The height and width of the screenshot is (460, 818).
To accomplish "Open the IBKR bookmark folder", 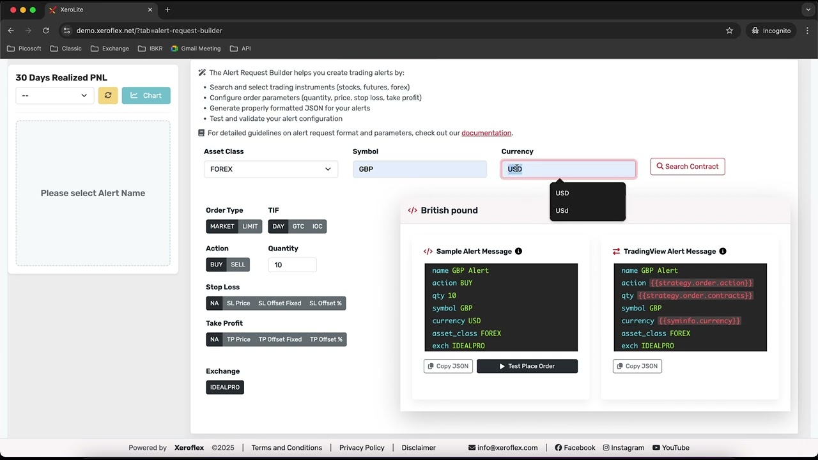I will [150, 49].
